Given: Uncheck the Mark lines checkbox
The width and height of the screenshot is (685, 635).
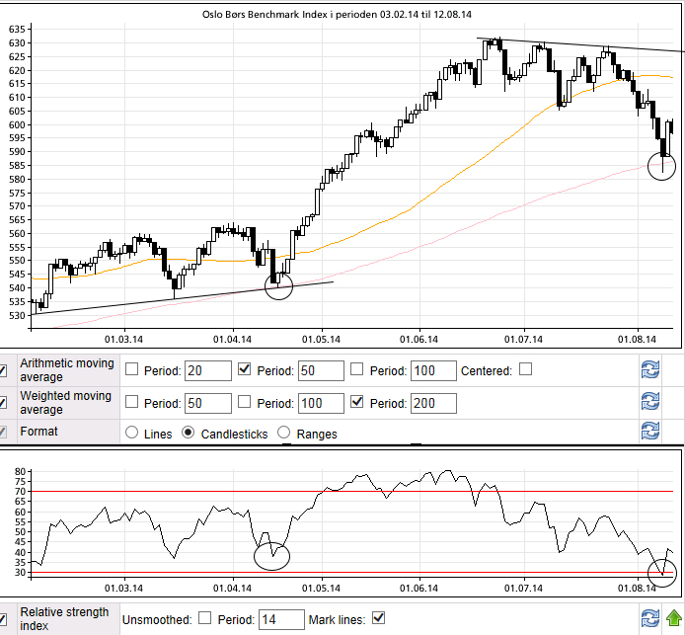Looking at the screenshot, I should tap(378, 619).
